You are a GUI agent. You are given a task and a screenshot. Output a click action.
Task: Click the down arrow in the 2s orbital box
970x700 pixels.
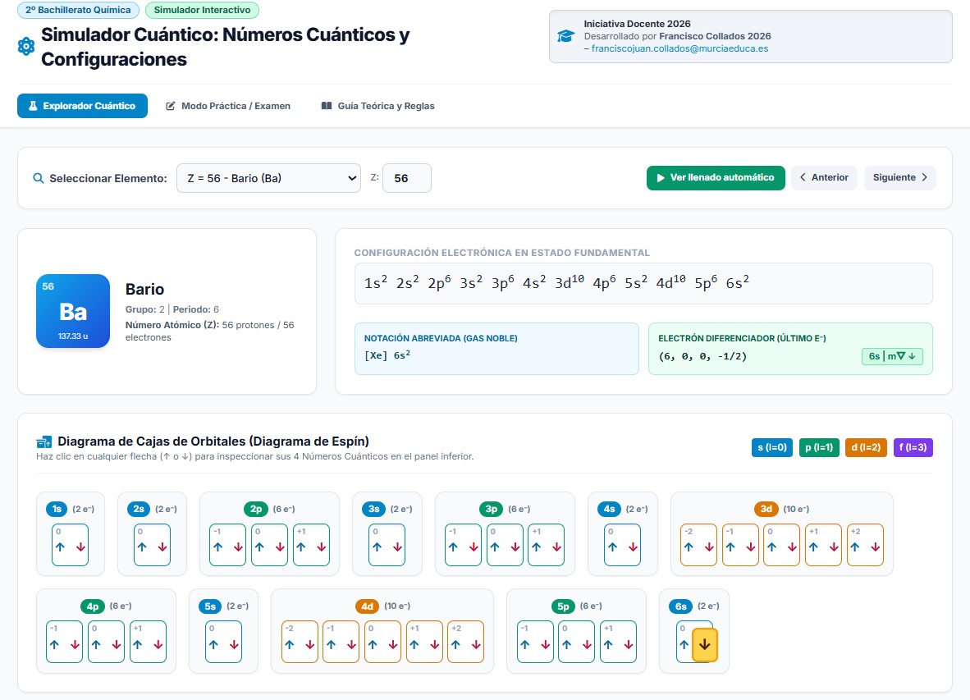click(162, 547)
